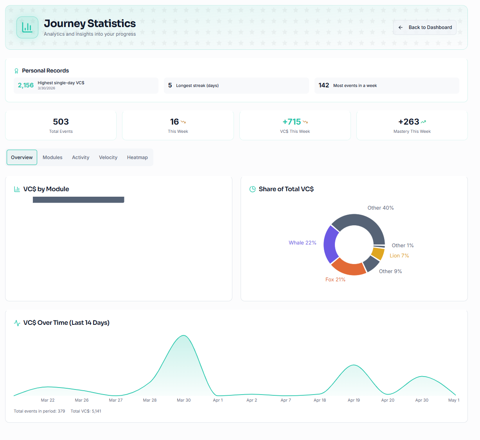Click the Apr 19 peak on the area chart
The height and width of the screenshot is (440, 480).
click(354, 366)
